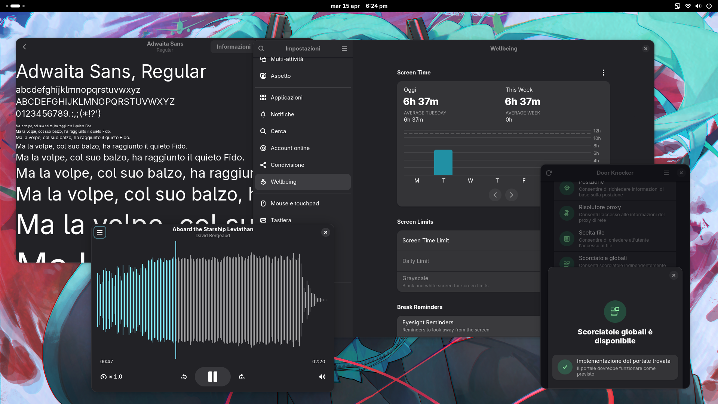The height and width of the screenshot is (404, 718).
Task: Show the next week in the Screen Time chart
Action: 512,195
